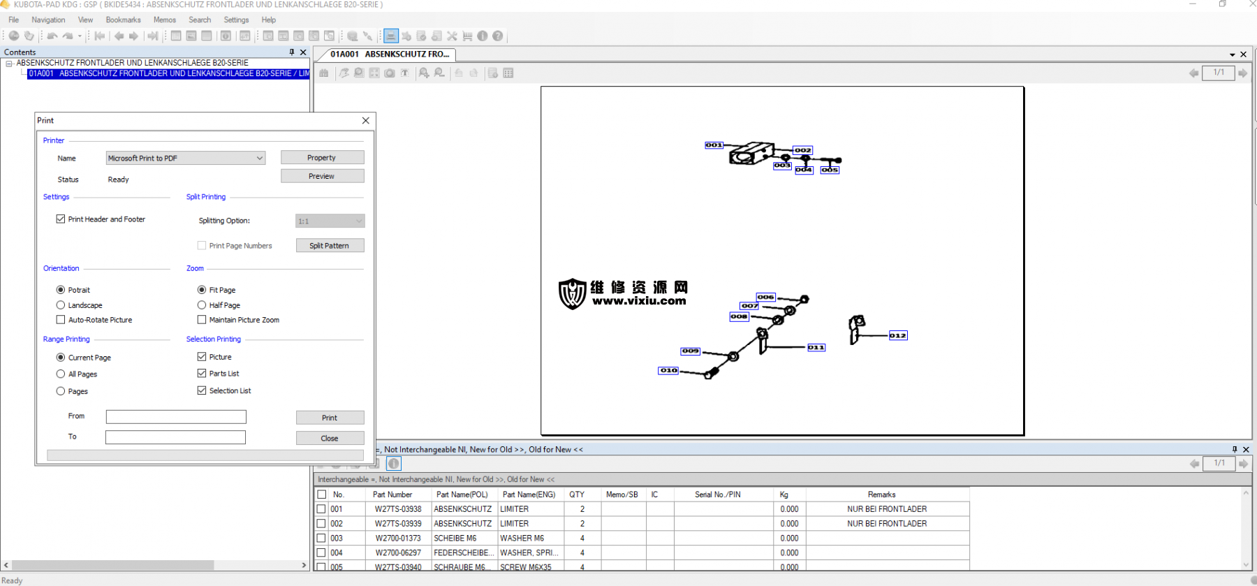Click the table grid icon in illustration toolbar
This screenshot has height=586, width=1257.
508,73
